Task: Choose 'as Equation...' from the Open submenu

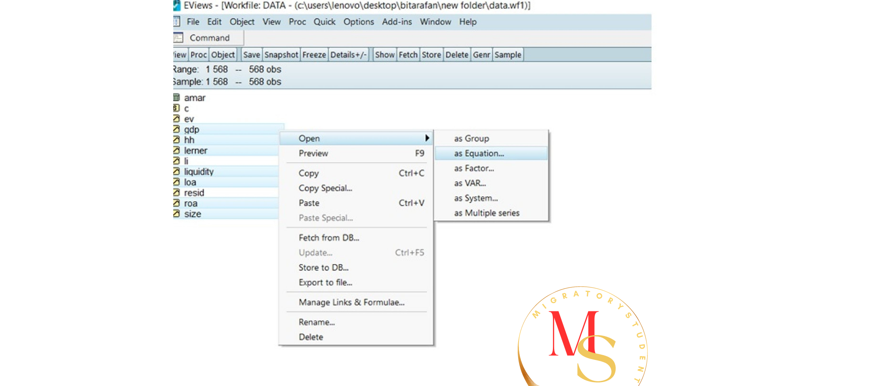Action: 491,153
